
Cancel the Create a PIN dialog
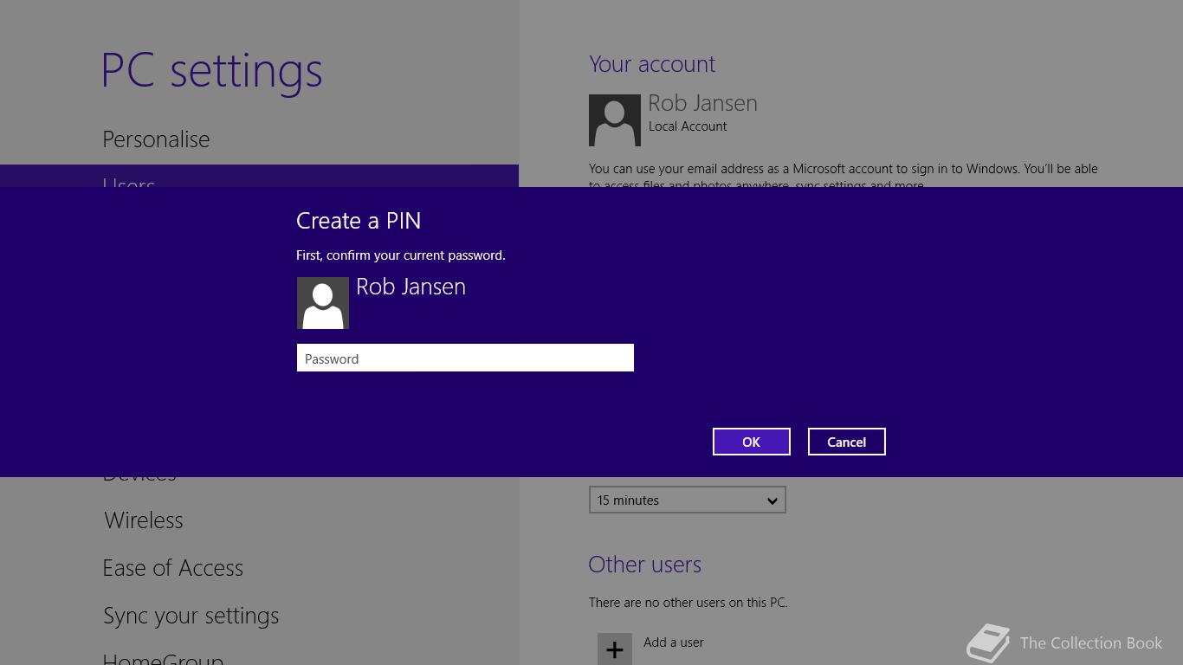[846, 442]
